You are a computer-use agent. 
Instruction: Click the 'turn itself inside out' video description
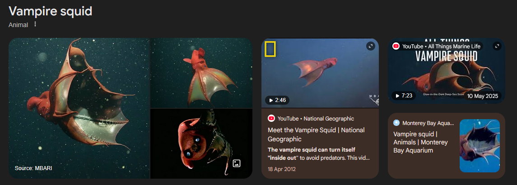pos(318,154)
